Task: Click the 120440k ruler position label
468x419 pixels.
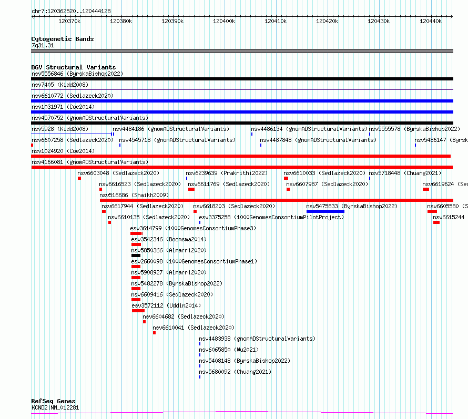Action: pos(431,21)
